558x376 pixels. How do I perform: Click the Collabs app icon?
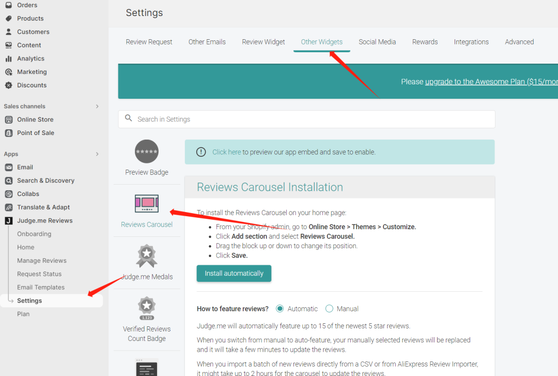click(x=9, y=194)
